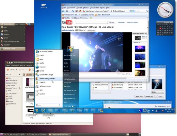
Task: Click the analog clock desktop gadget
Action: (165, 10)
